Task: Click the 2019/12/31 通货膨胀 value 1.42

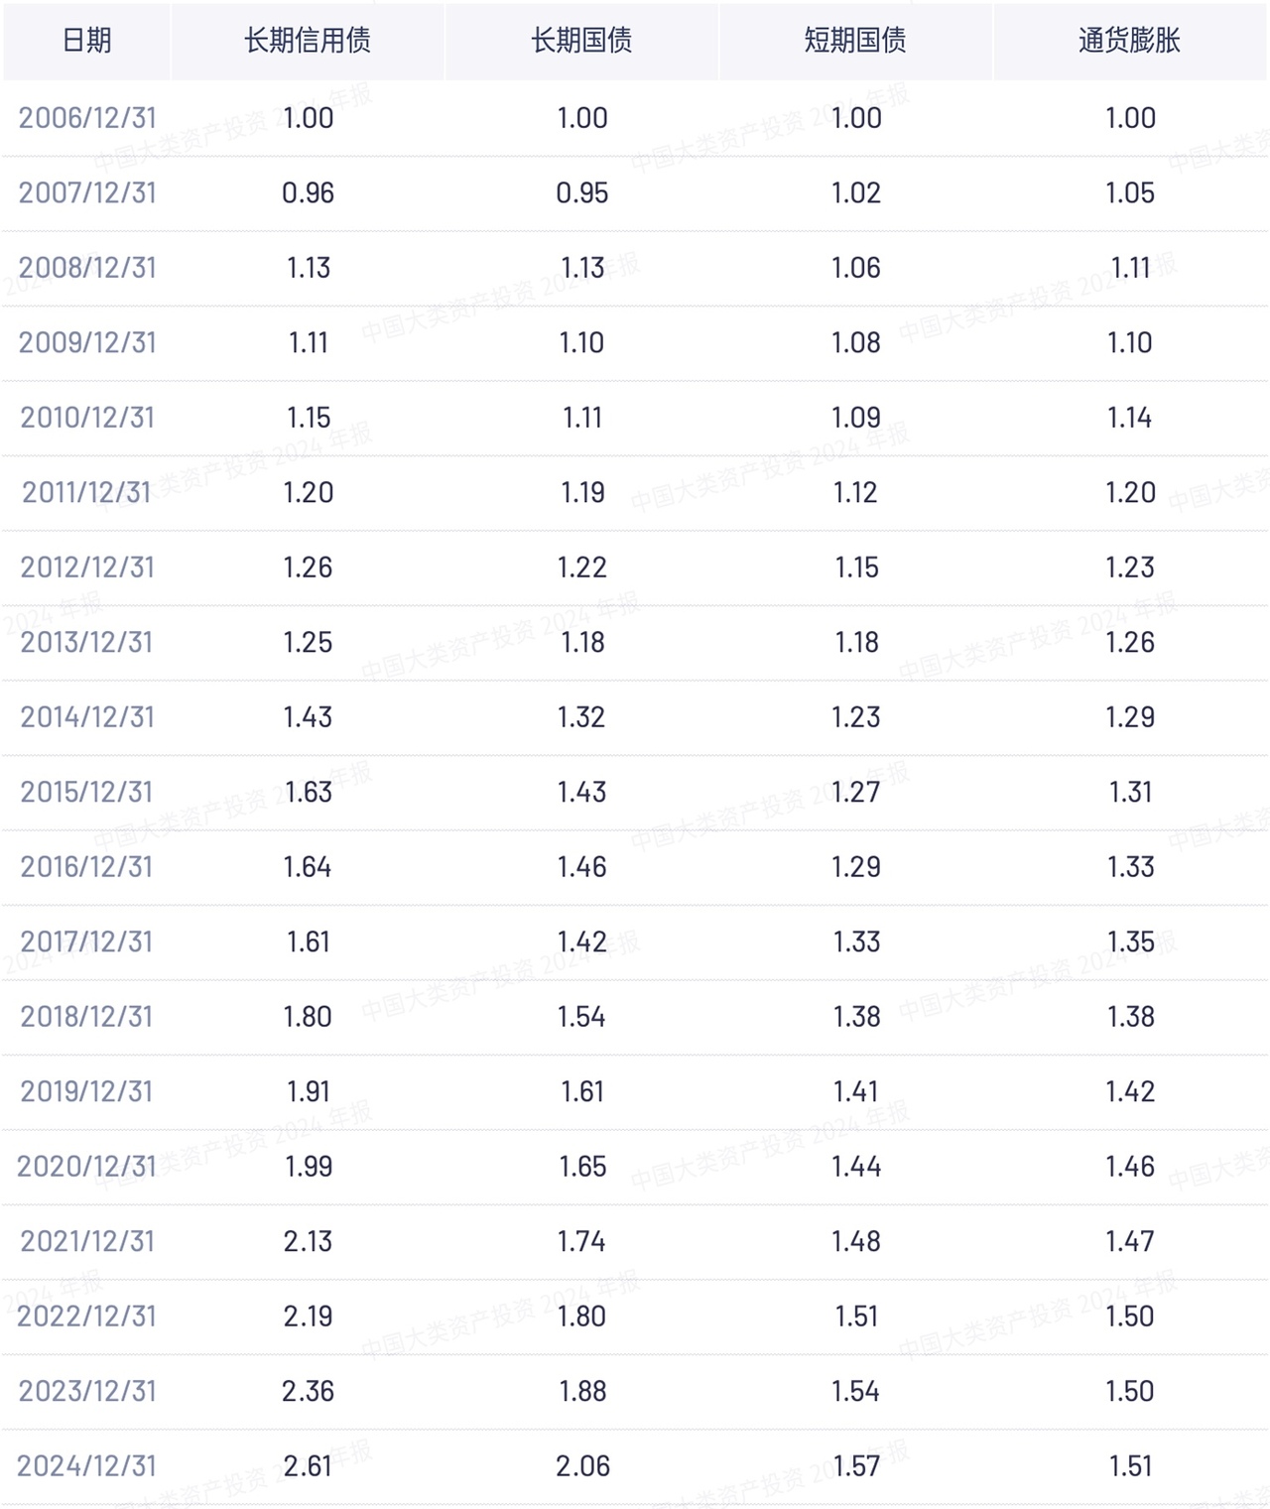Action: pyautogui.click(x=1130, y=1091)
